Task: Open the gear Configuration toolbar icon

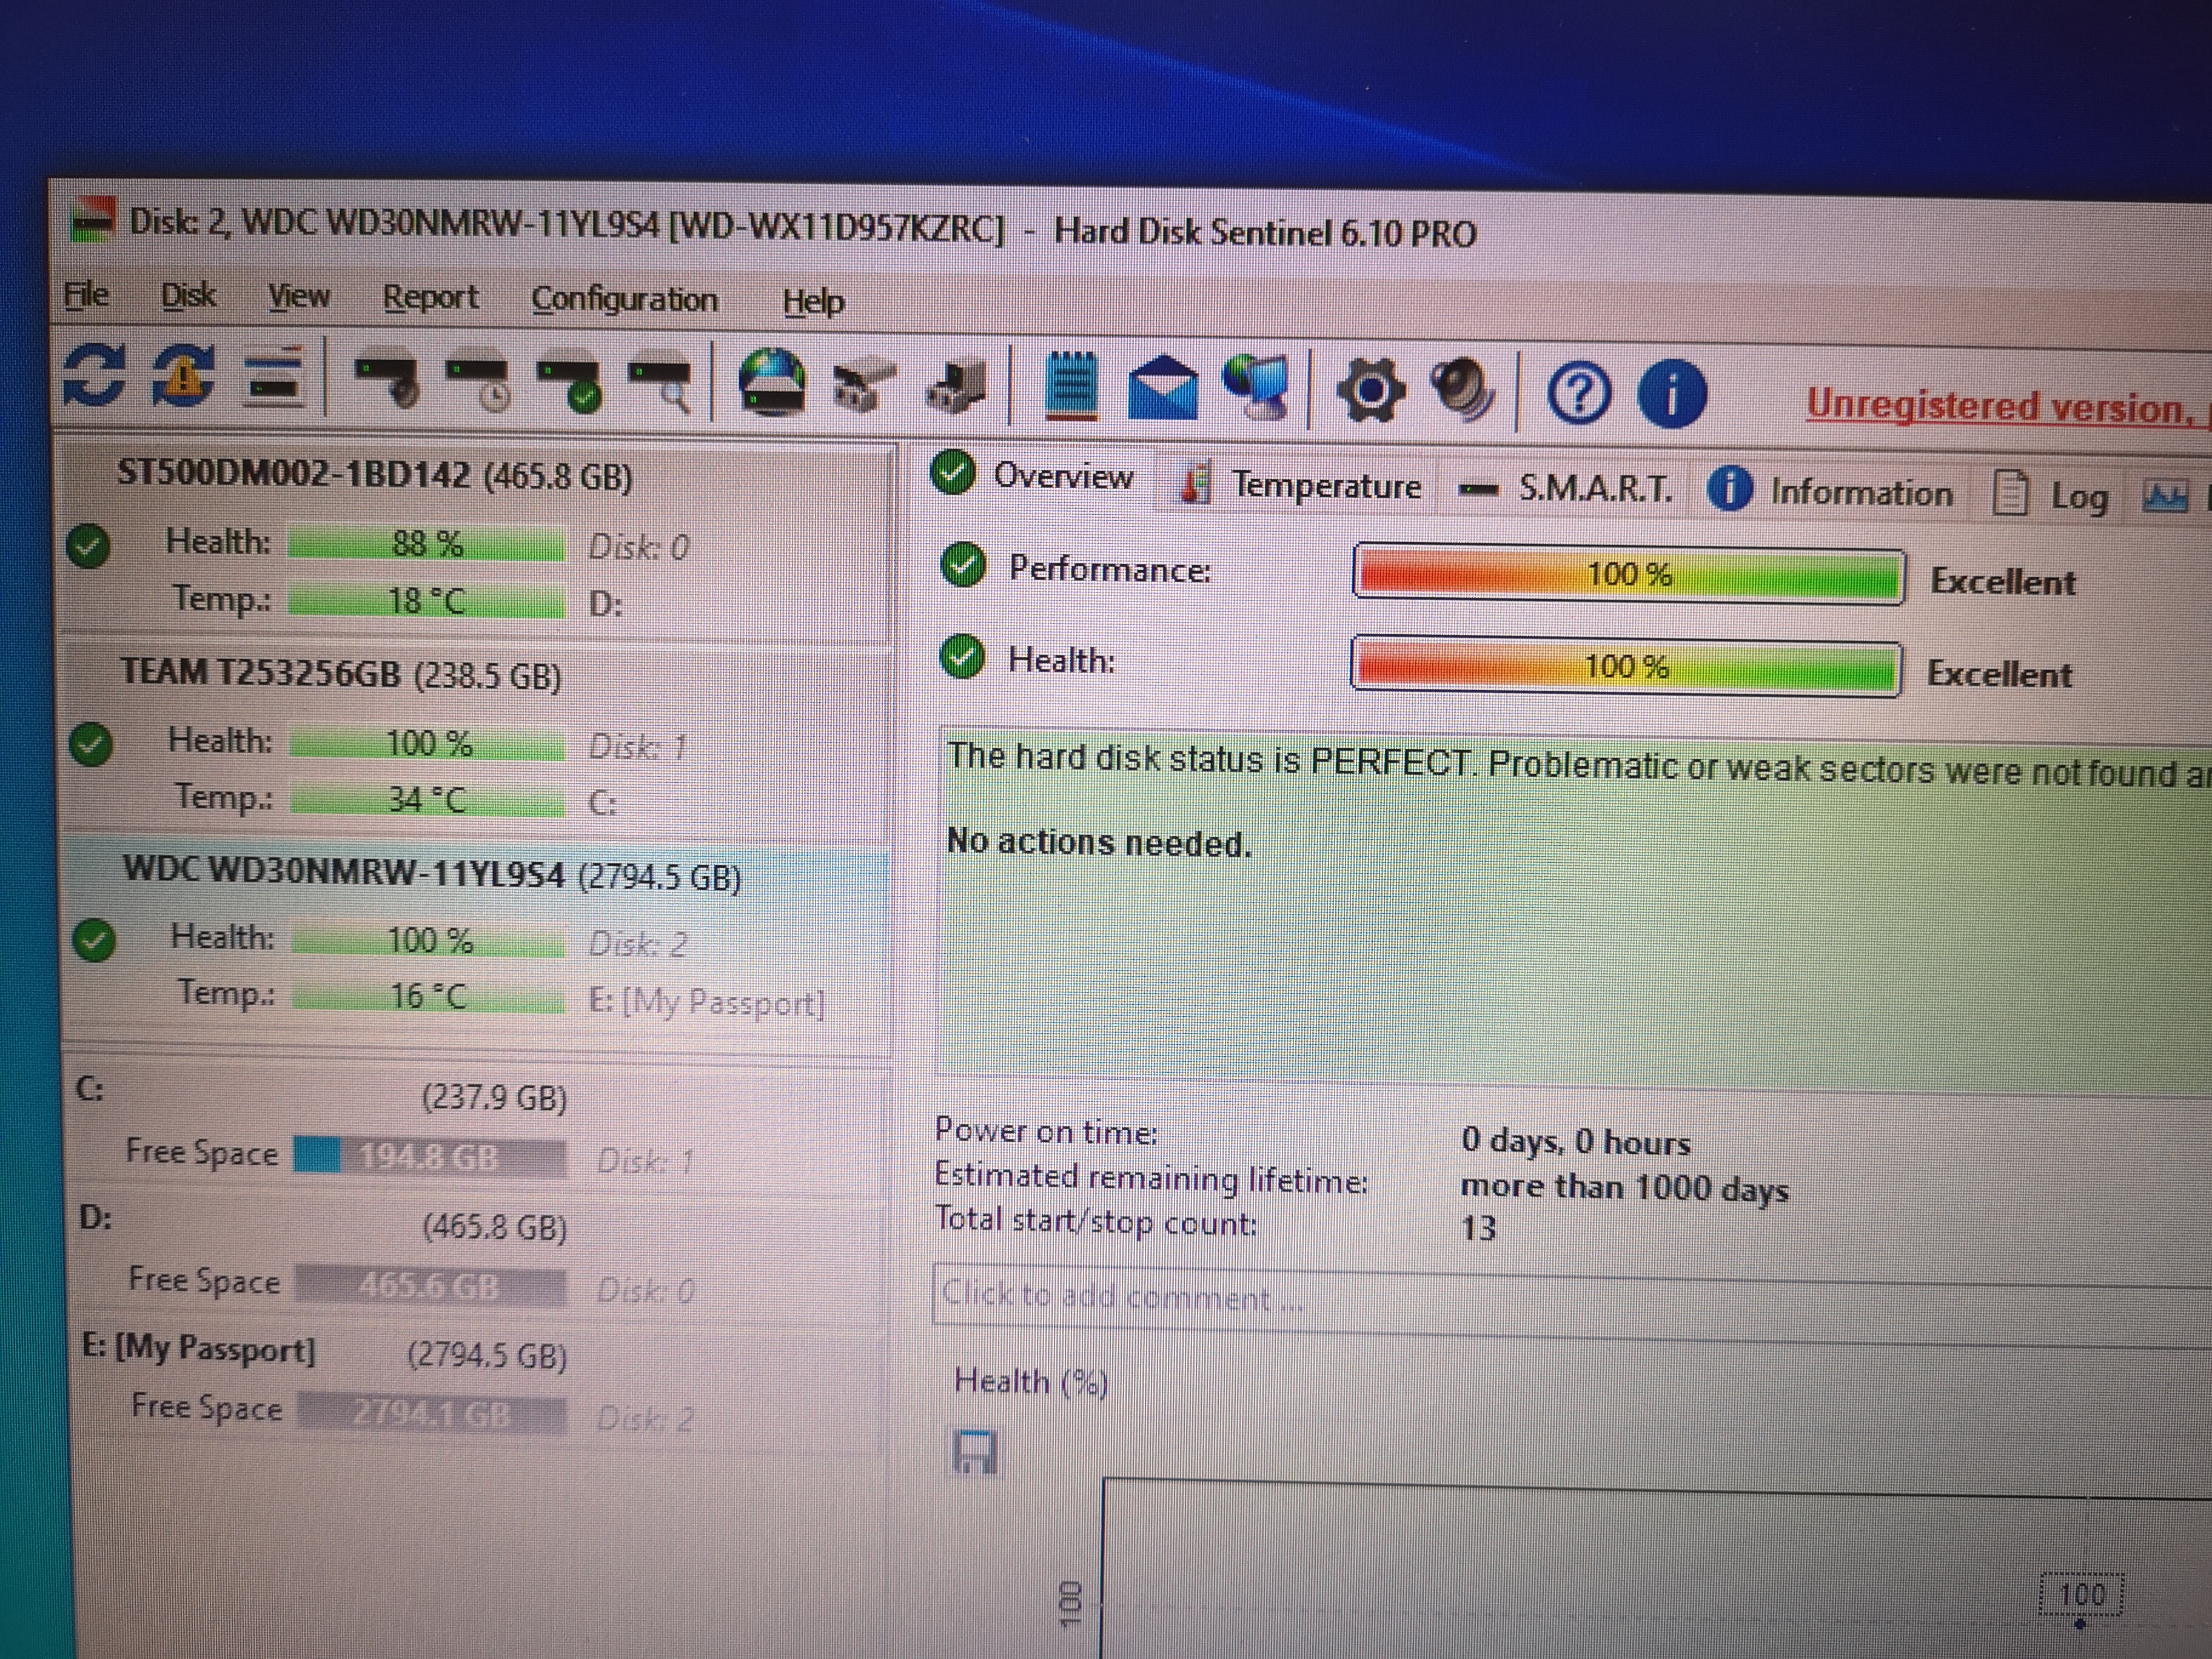Action: point(1370,391)
